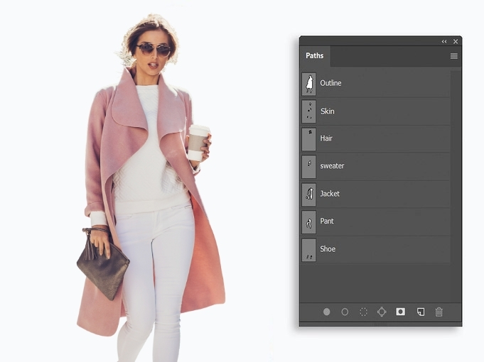Load path as a selection icon
This screenshot has width=484, height=362.
tap(363, 312)
